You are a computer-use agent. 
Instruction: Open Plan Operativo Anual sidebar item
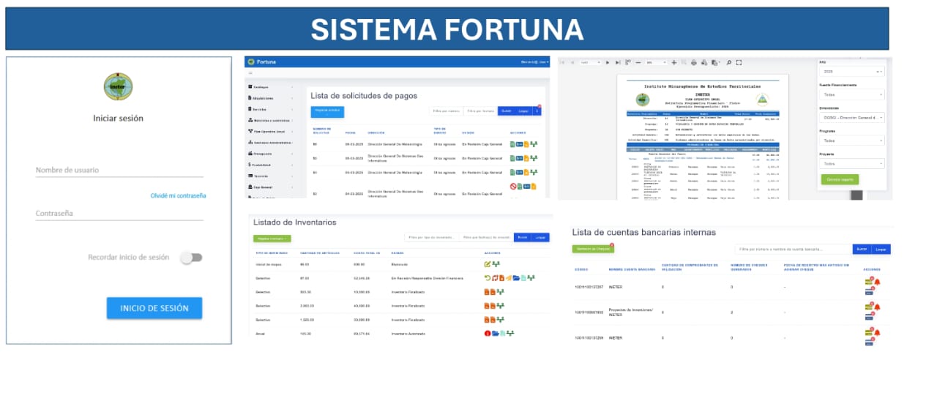point(270,132)
